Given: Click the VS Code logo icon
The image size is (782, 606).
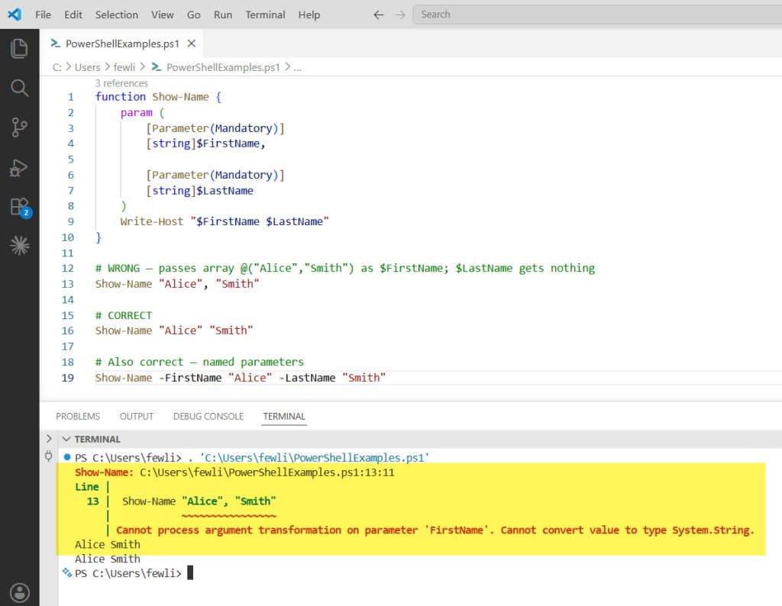Looking at the screenshot, I should point(15,15).
